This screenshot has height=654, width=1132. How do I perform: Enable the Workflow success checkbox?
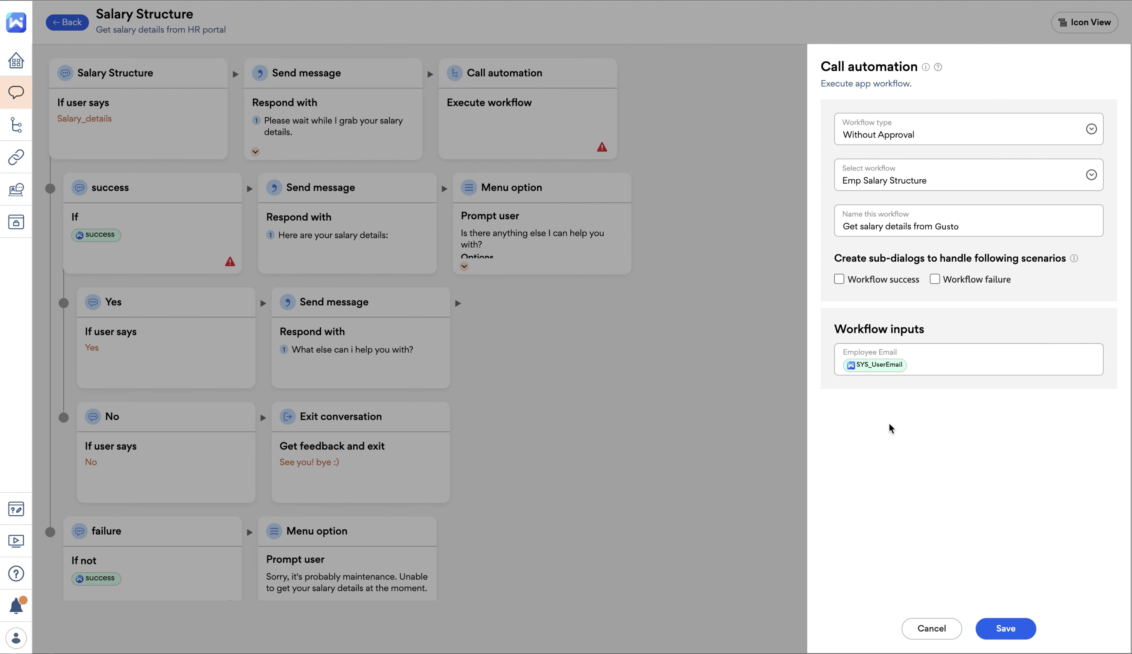point(839,279)
